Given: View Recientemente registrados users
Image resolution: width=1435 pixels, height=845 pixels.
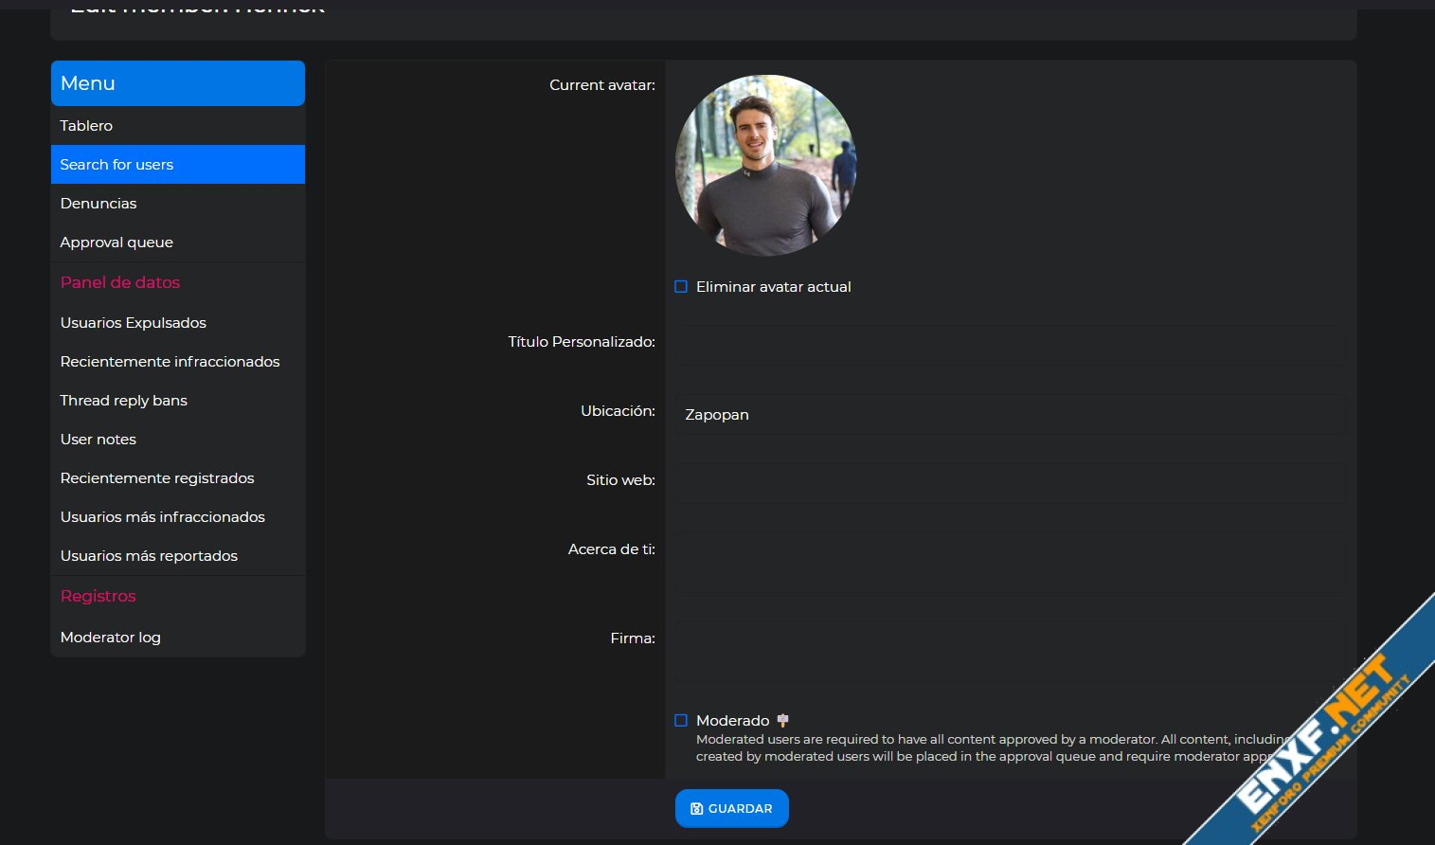Looking at the screenshot, I should 178,477.
